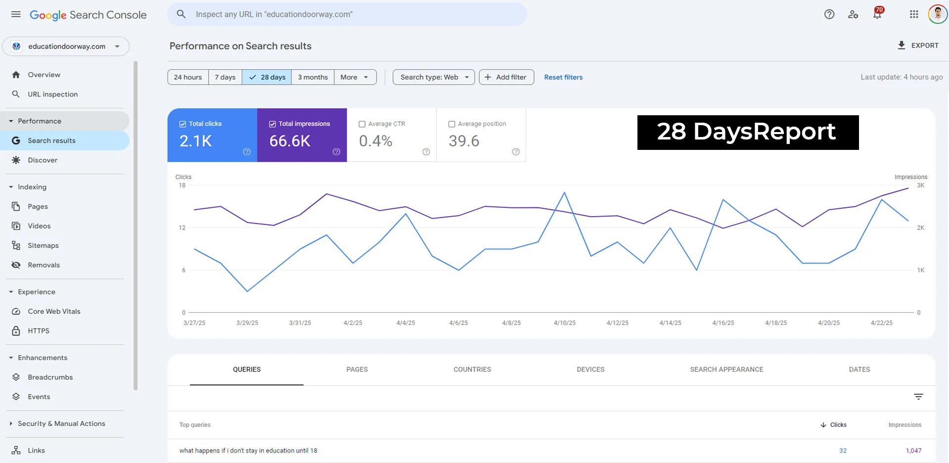Click help icon on Total clicks card
The height and width of the screenshot is (463, 949).
click(x=247, y=152)
